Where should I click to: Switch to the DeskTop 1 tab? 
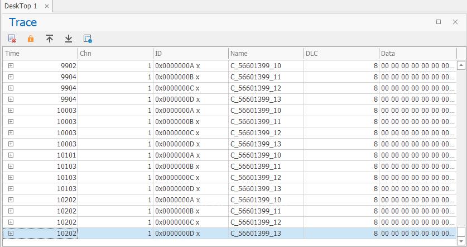[21, 6]
